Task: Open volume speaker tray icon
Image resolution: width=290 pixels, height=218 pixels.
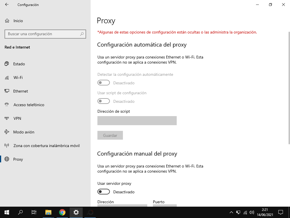Action: tap(252, 212)
